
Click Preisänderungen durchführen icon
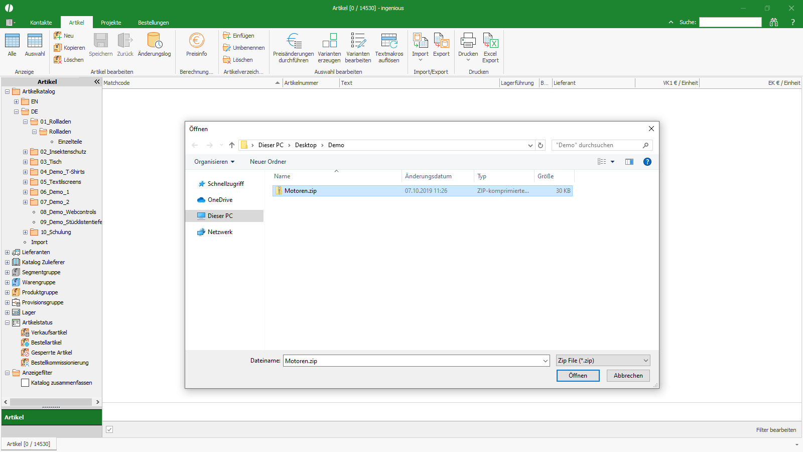pyautogui.click(x=294, y=40)
